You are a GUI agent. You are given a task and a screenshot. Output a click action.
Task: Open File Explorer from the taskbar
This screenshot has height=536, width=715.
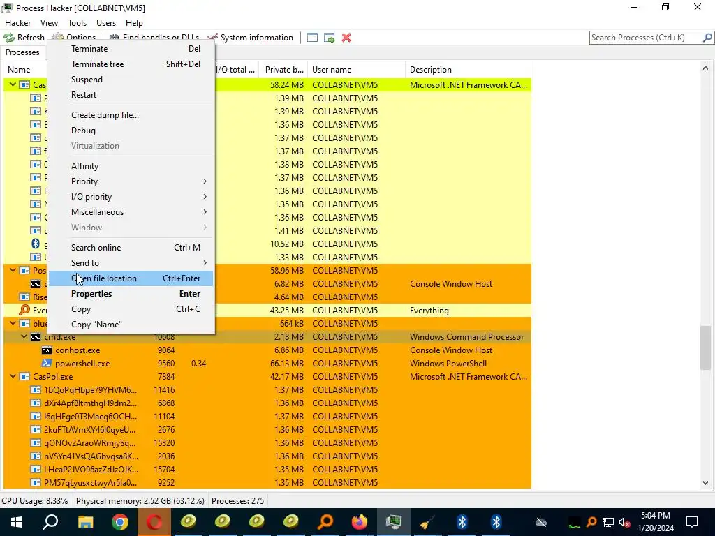click(x=85, y=522)
